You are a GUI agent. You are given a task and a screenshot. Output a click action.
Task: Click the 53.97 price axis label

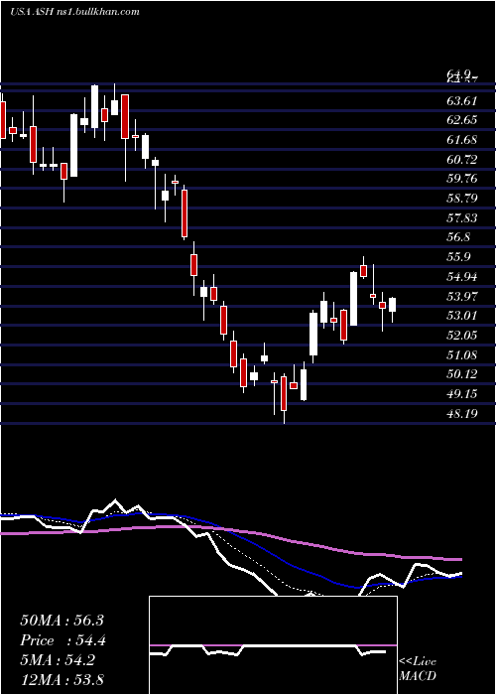pos(462,297)
